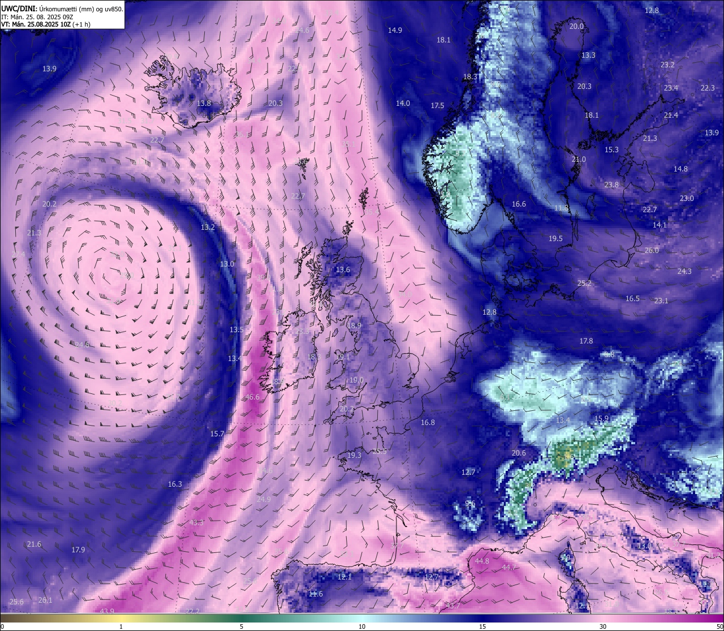Click the 23.1 map value
The image size is (724, 631).
661,301
